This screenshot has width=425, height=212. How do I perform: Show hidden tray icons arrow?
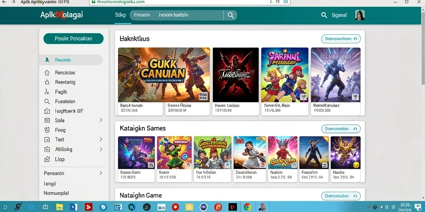tap(369, 207)
